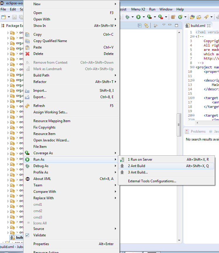Open the Build Path submenu

(71, 75)
